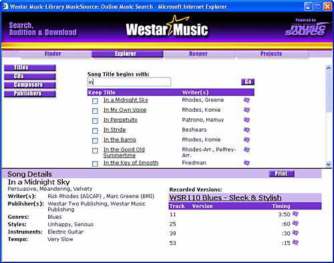Image resolution: width=334 pixels, height=263 pixels.
Task: Open In My Own Voice song link
Action: [x=125, y=110]
